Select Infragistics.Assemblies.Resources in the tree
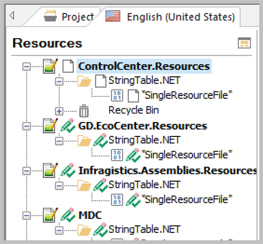Image resolution: width=263 pixels, height=244 pixels. tap(167, 171)
